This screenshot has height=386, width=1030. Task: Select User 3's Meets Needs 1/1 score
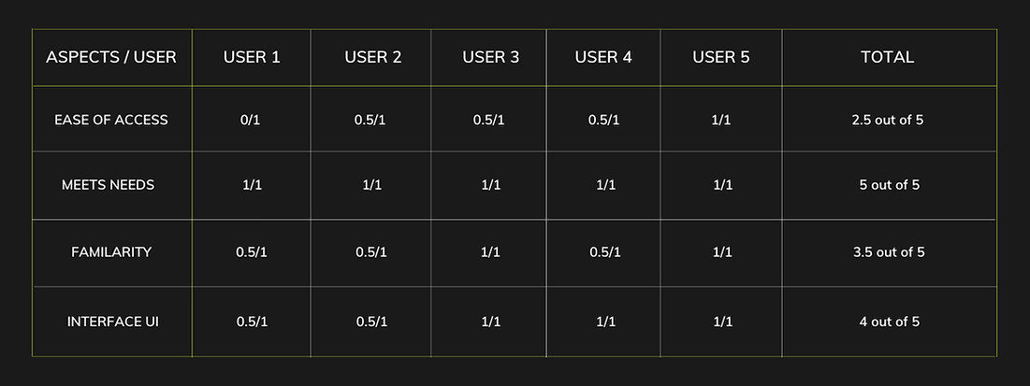(x=491, y=185)
